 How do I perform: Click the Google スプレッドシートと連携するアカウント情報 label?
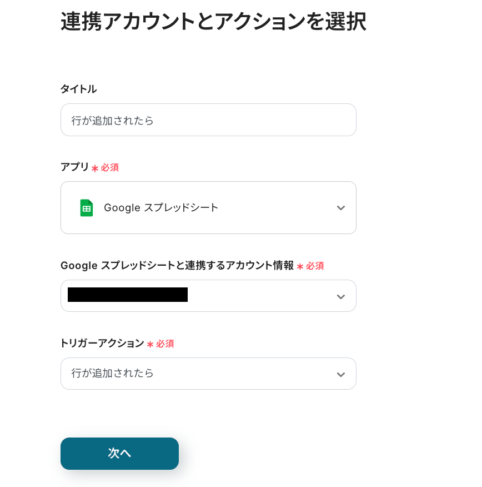click(x=177, y=265)
